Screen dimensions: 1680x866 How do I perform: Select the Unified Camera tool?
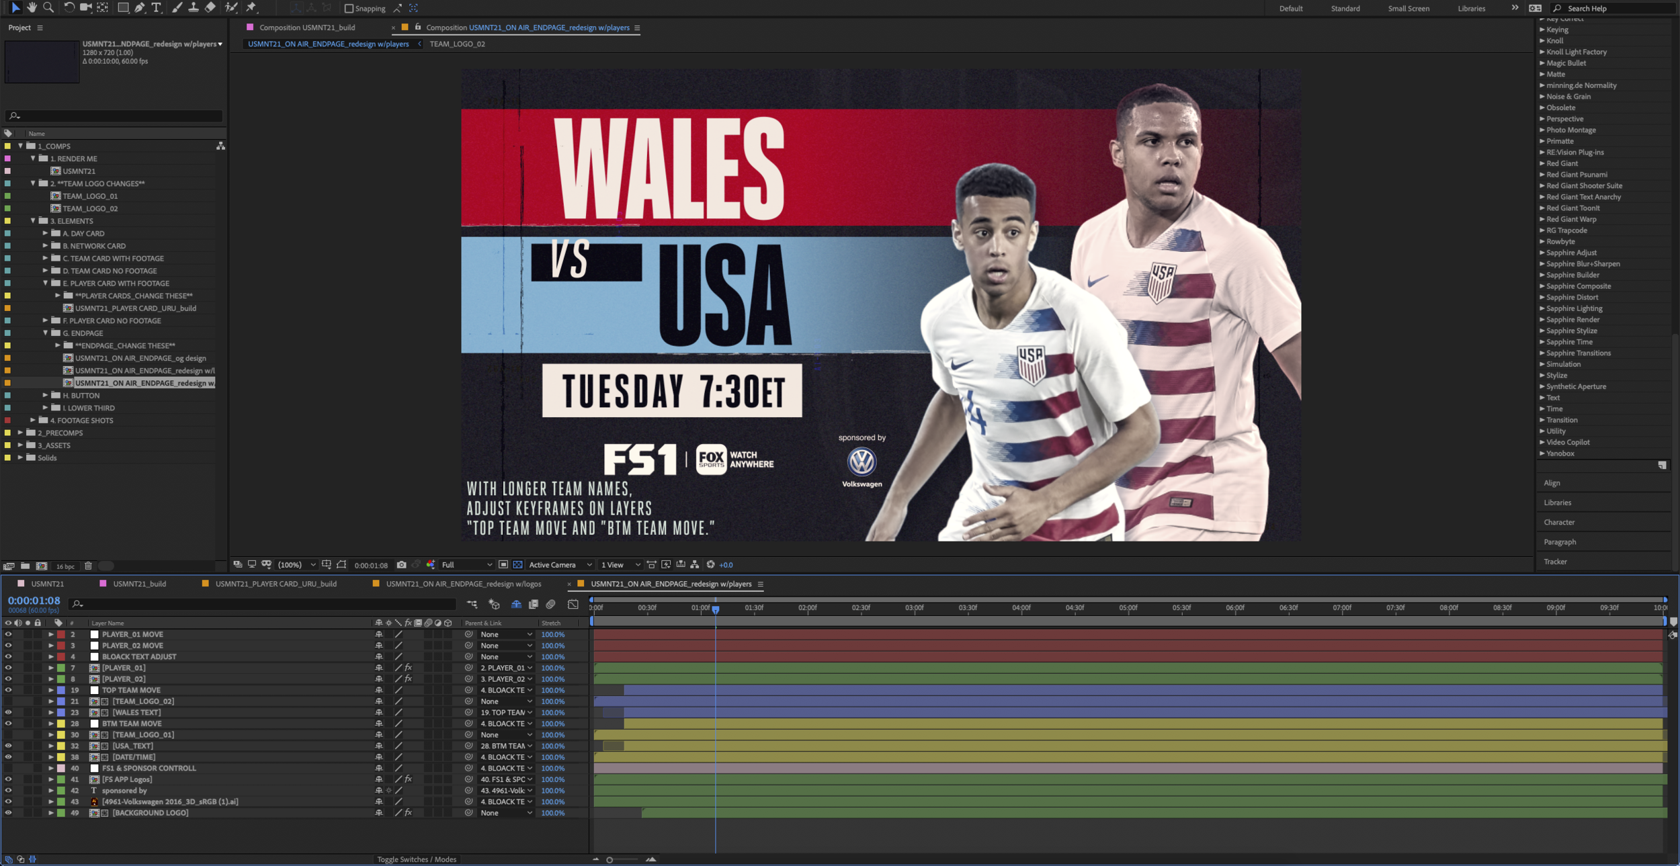pyautogui.click(x=85, y=7)
